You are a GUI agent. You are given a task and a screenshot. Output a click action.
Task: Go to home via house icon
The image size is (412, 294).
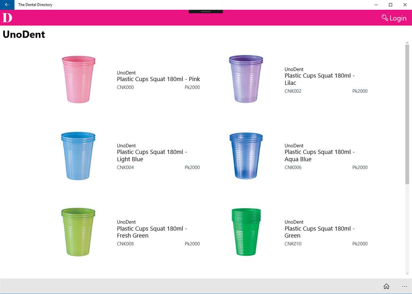(386, 286)
